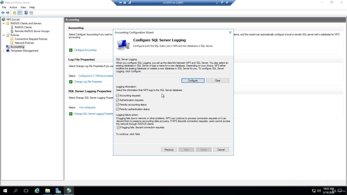Select Remote RADIUS Server Groups tree item
347x195 pixels.
(32, 31)
